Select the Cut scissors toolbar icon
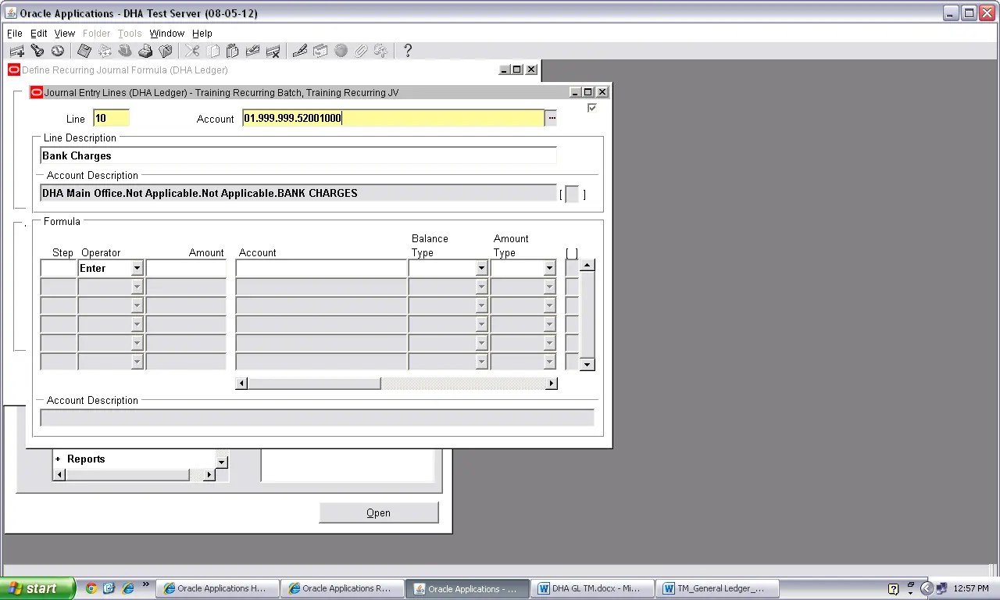 [x=193, y=50]
